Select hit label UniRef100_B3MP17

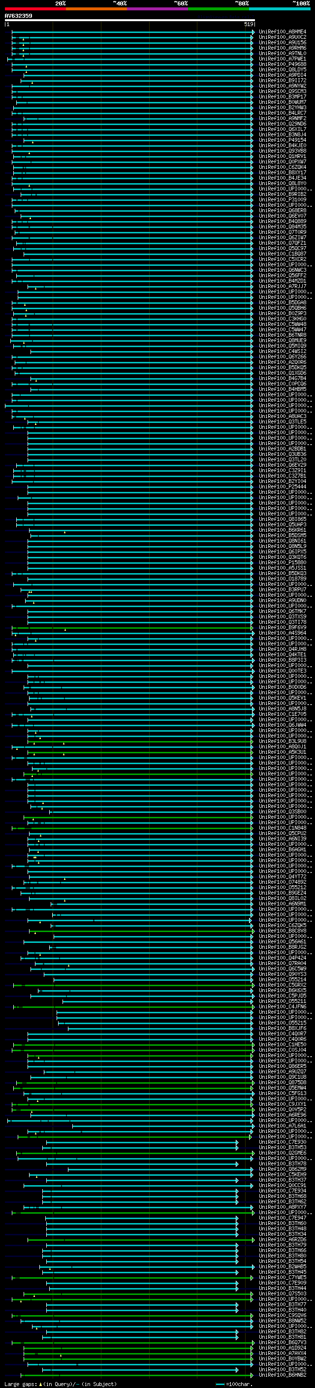(283, 97)
